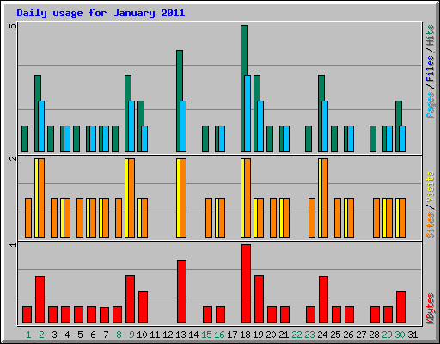Viewport: 440px width, 344px height.
Task: Select the day "17" label on the x-axis
Action: [232, 335]
